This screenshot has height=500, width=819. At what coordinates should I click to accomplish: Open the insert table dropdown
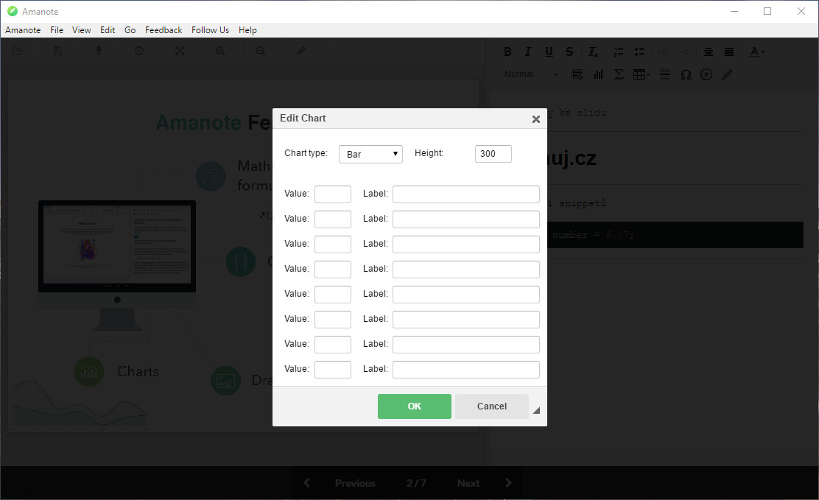point(642,74)
